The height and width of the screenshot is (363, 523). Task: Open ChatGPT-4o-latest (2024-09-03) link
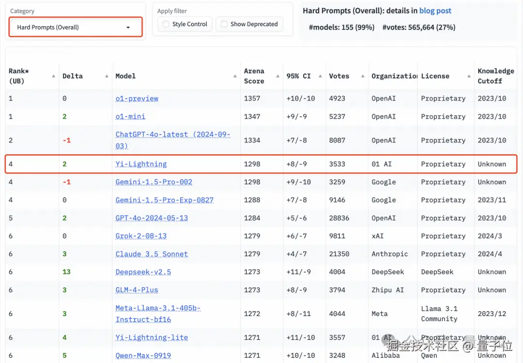point(173,140)
